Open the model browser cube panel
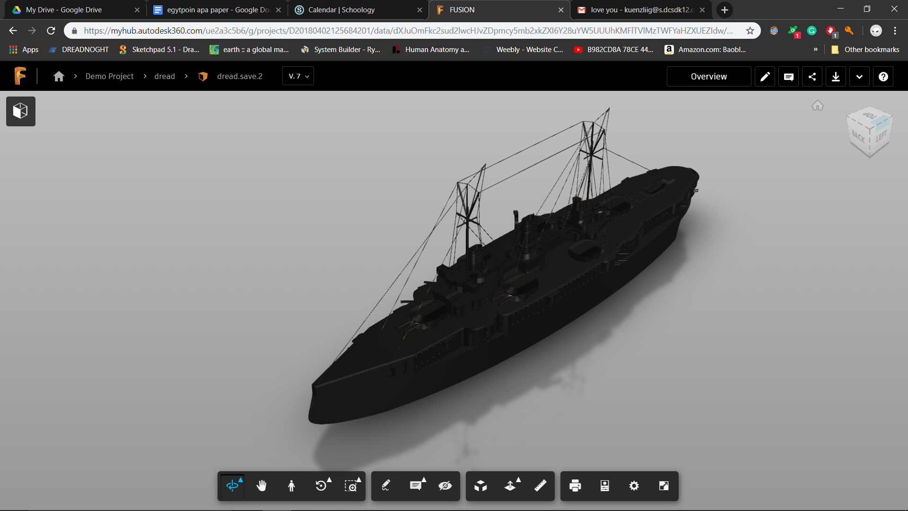 20,111
